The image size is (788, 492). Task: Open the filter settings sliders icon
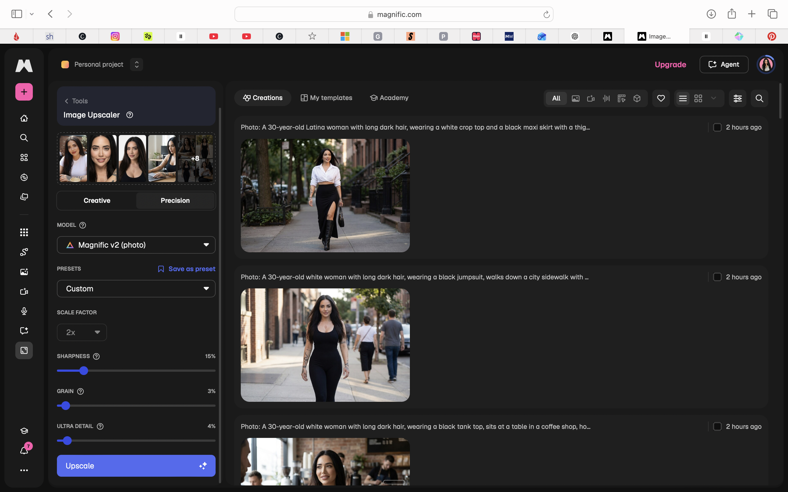[738, 98]
